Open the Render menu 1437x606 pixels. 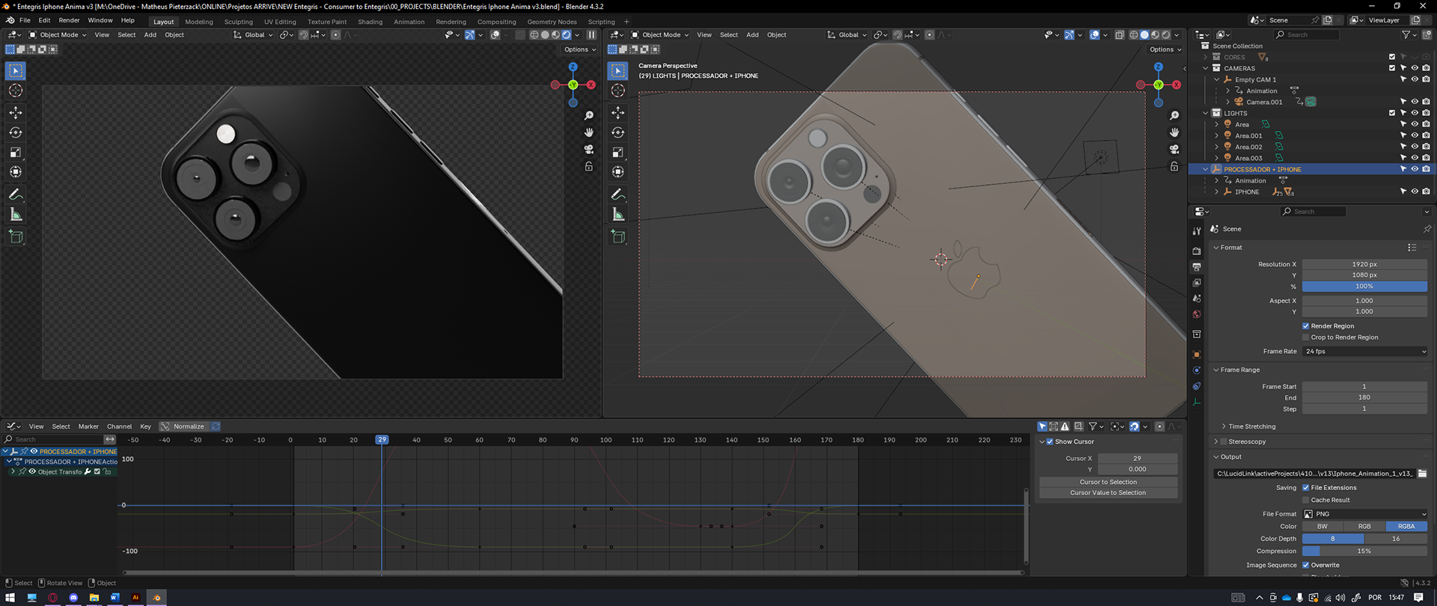coord(69,20)
